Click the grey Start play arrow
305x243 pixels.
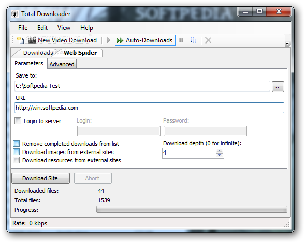tap(109, 40)
